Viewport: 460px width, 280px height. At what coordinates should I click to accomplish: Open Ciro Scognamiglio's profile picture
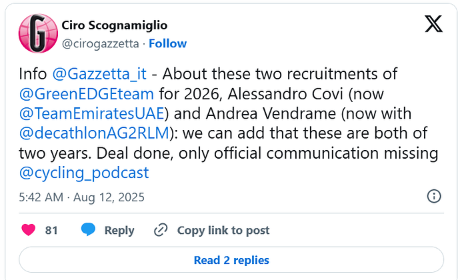pyautogui.click(x=37, y=33)
